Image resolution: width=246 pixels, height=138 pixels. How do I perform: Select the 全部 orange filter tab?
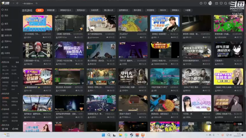40,10
